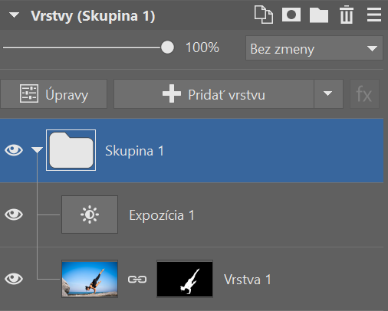Add a mask using the mask icon
Viewport: 388px width, 311px height.
pos(291,15)
